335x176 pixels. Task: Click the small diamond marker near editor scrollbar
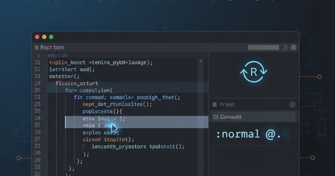(x=200, y=61)
